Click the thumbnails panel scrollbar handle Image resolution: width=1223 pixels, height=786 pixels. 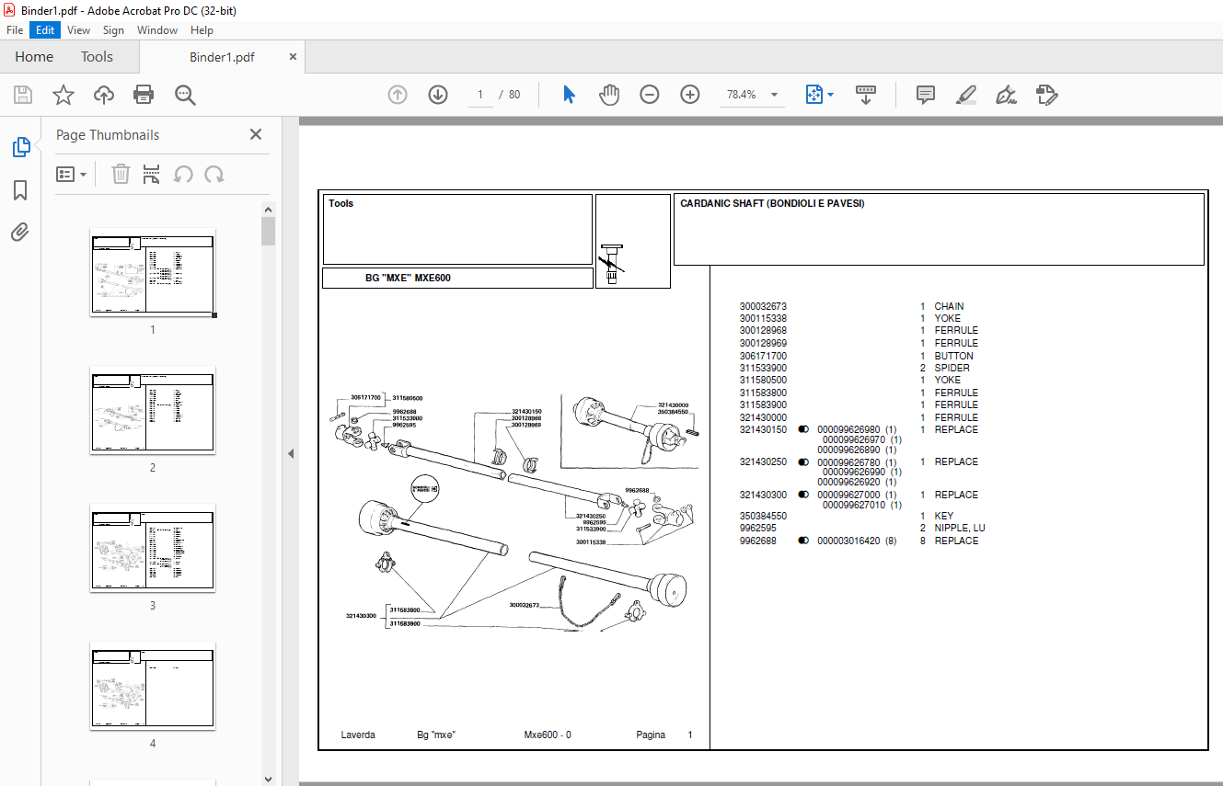coord(268,231)
